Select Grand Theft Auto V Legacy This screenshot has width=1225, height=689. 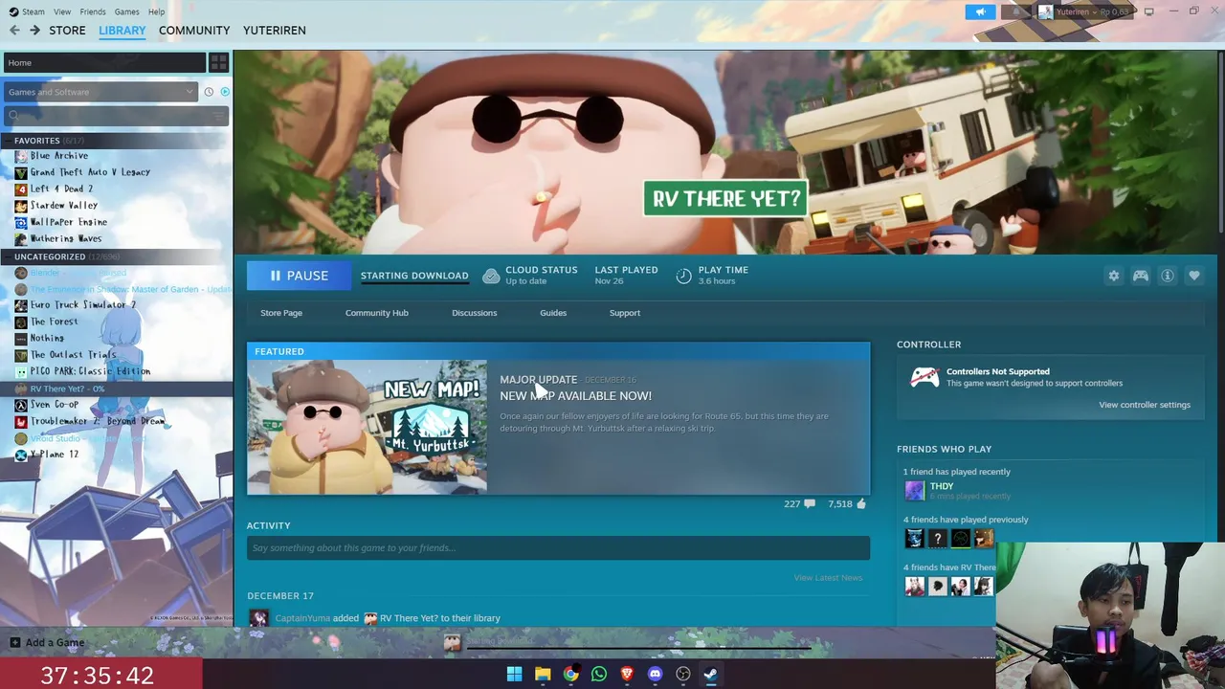coord(90,172)
